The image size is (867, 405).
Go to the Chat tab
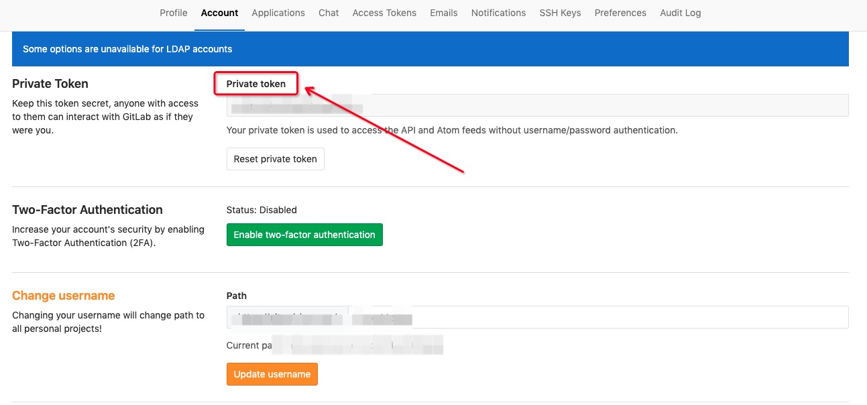click(329, 13)
